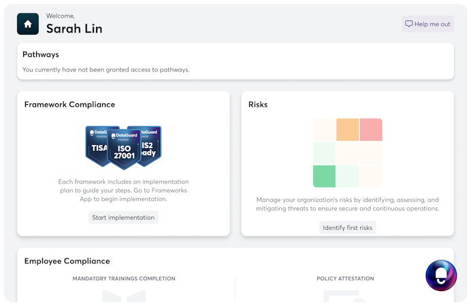The image size is (471, 306).
Task: Select the Policy Attestation label
Action: click(345, 279)
